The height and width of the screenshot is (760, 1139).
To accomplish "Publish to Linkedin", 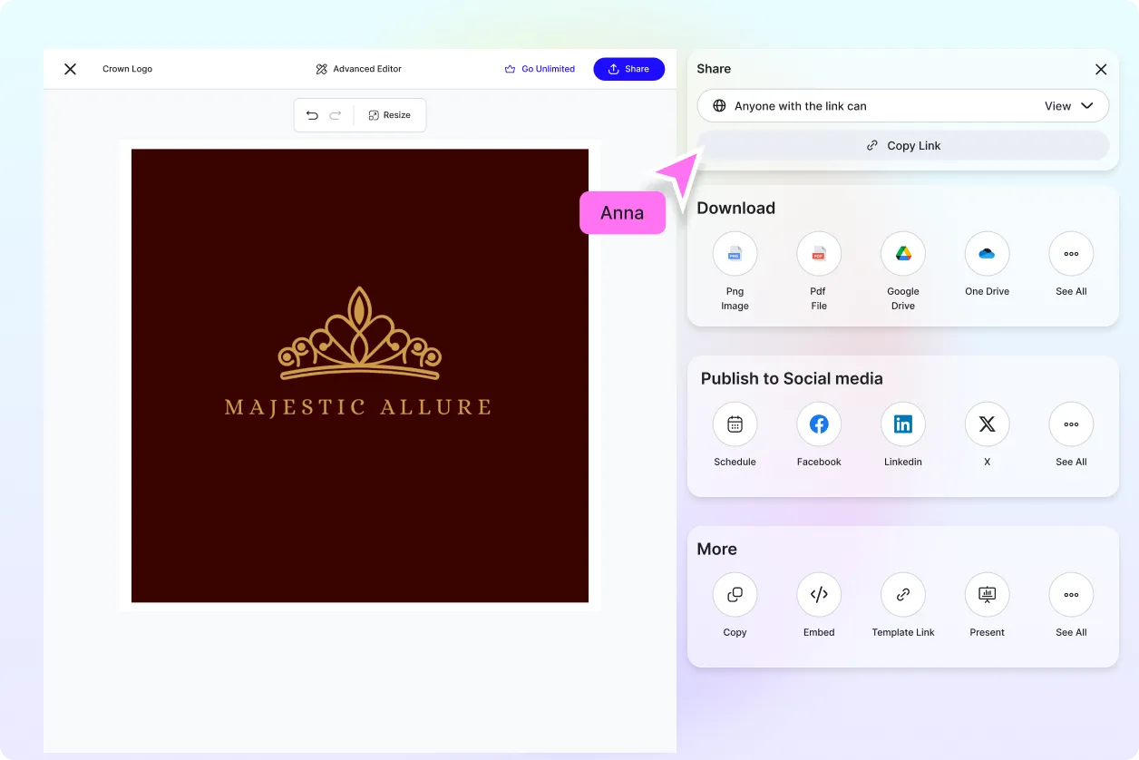I will [903, 424].
